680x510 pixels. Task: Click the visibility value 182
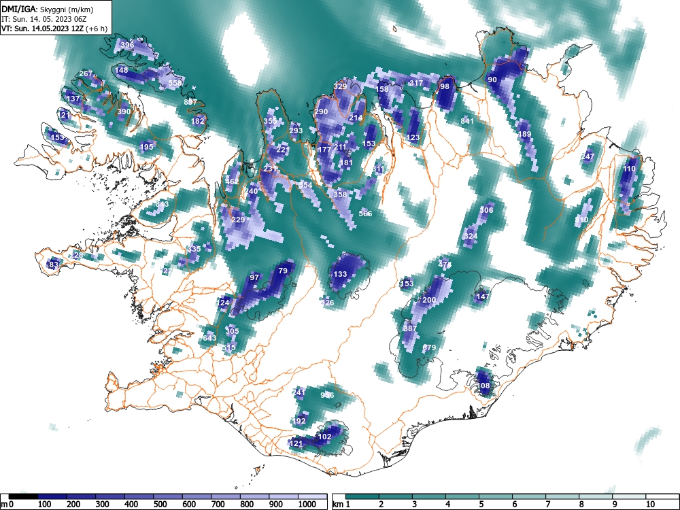tap(198, 121)
